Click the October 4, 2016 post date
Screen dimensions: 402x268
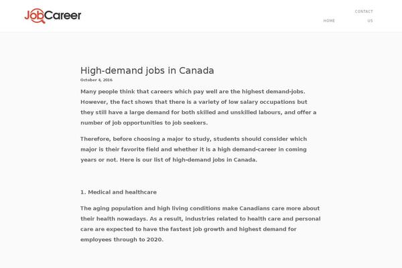[96, 80]
